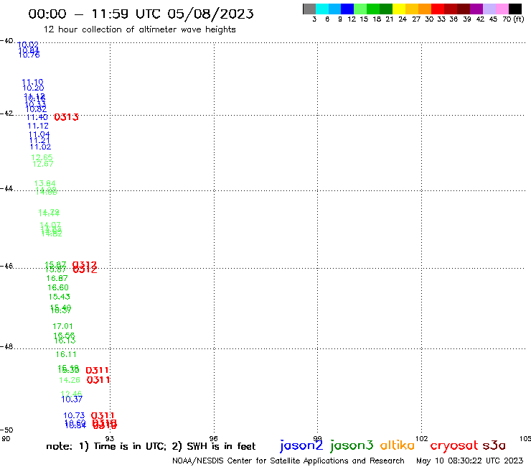Select the pink swatch in the color scale
531x467 pixels.
[502, 9]
